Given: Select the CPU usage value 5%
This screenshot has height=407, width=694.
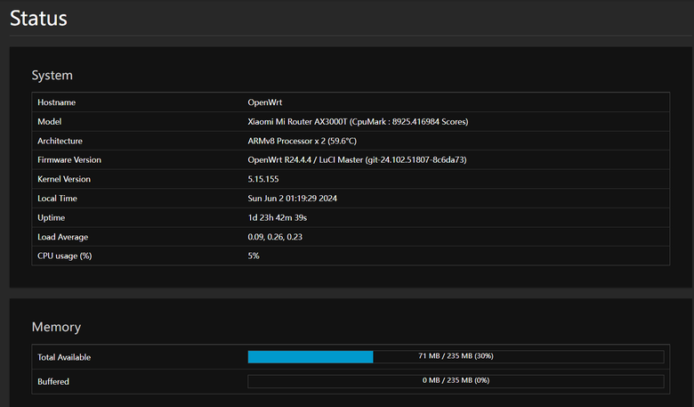Looking at the screenshot, I should (254, 256).
